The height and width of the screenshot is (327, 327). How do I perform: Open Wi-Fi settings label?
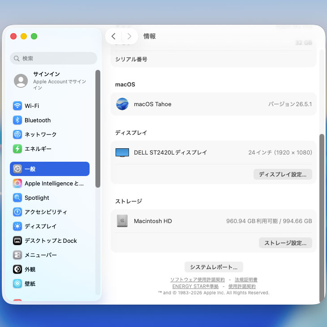tap(32, 106)
